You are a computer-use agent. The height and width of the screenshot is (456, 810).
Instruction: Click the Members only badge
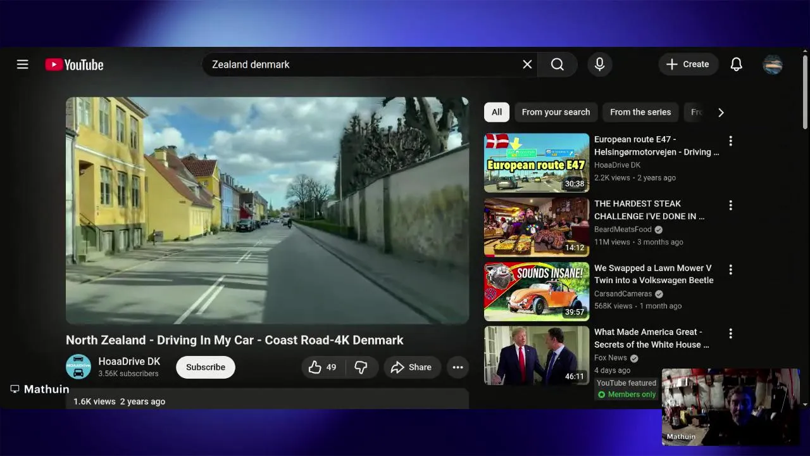coord(626,395)
